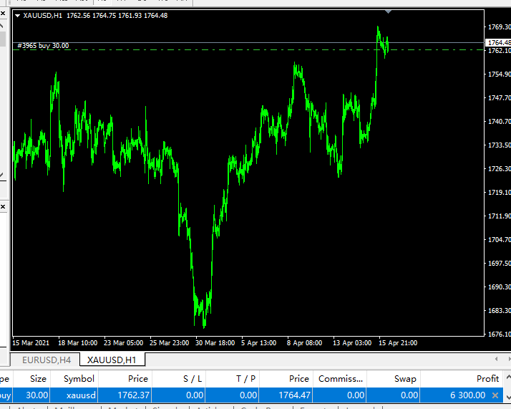Click the 8 Apr 08:00 time axis label

[304, 343]
